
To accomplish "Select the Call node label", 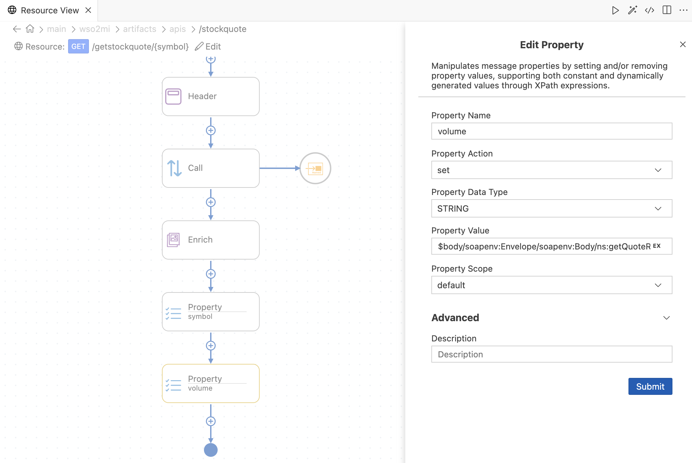I will point(195,168).
